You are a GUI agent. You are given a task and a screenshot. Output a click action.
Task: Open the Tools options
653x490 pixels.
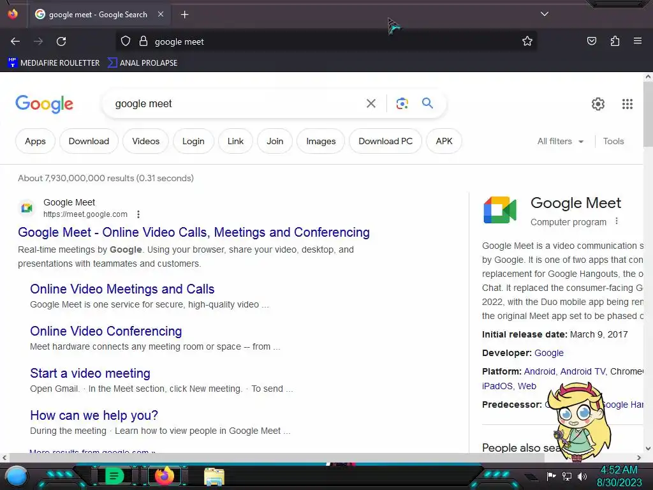click(613, 141)
